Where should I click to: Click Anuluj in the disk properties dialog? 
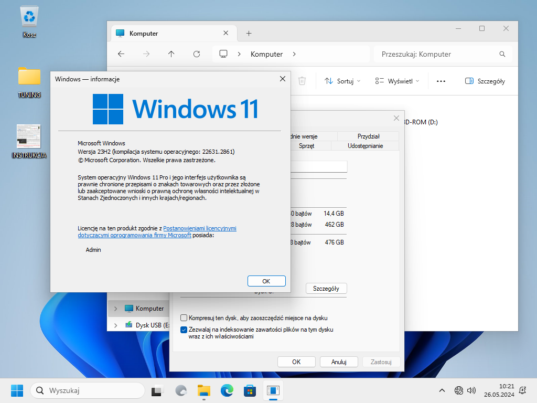point(339,362)
